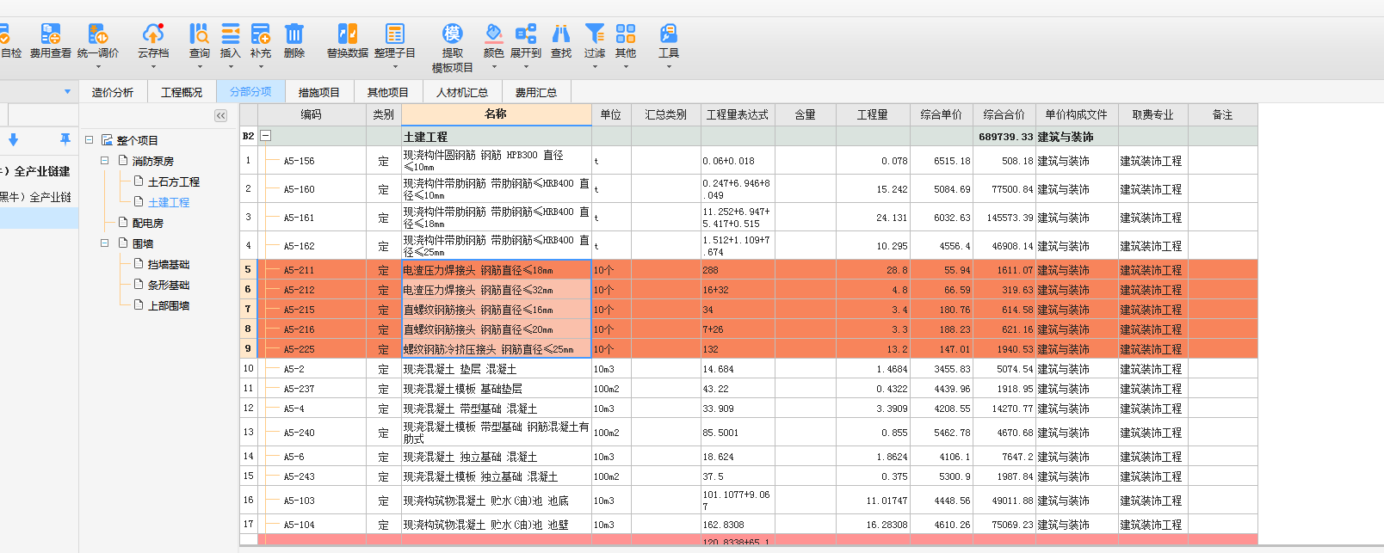The width and height of the screenshot is (1384, 553).
Task: Select the 分部分项 tab
Action: point(250,92)
